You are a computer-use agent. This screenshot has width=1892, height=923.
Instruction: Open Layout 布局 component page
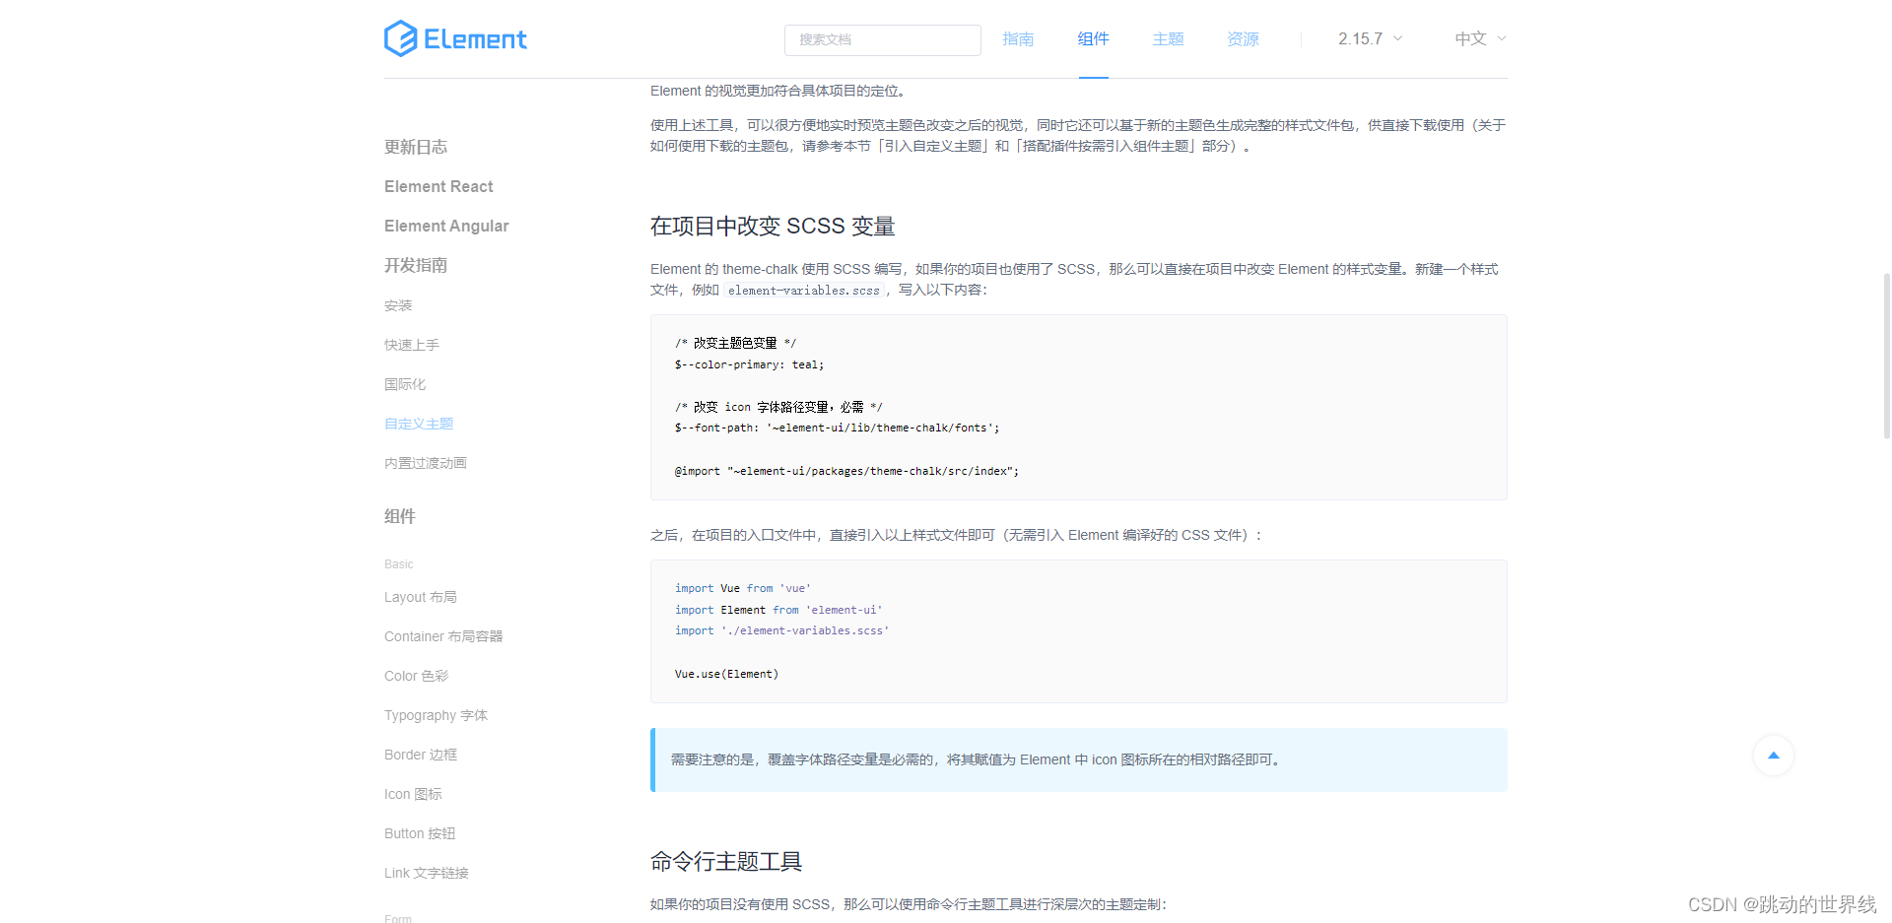(x=421, y=597)
